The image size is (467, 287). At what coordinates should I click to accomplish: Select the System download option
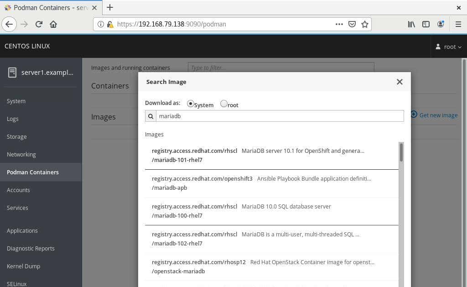190,103
